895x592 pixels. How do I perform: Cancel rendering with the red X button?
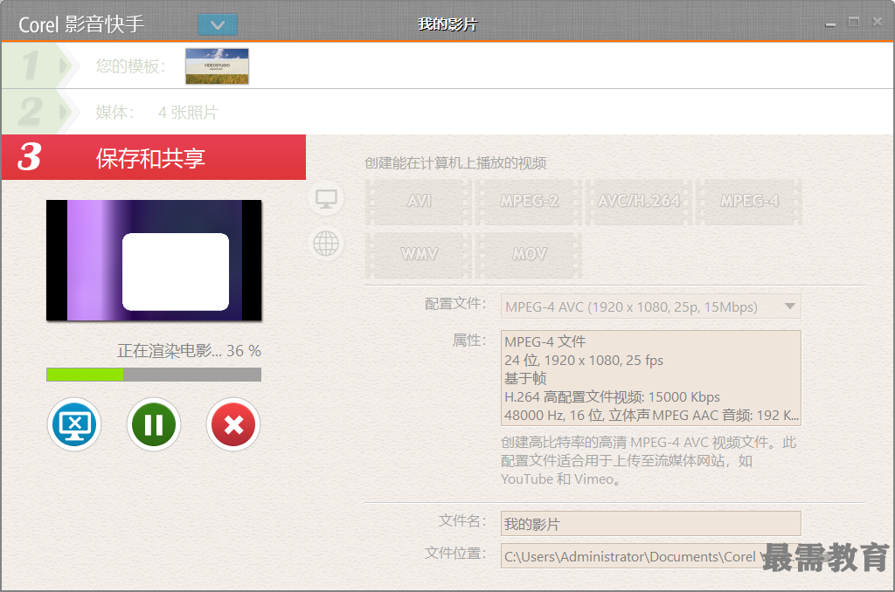(x=233, y=425)
